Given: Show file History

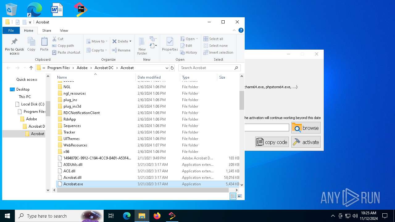Looking at the screenshot, I should pyautogui.click(x=189, y=52).
